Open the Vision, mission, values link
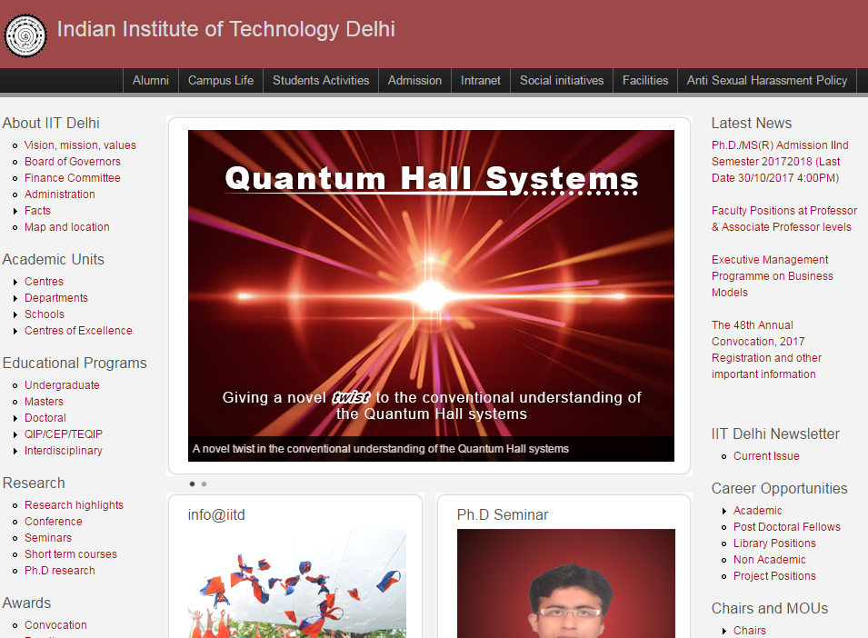Viewport: 868px width, 638px height. 80,145
